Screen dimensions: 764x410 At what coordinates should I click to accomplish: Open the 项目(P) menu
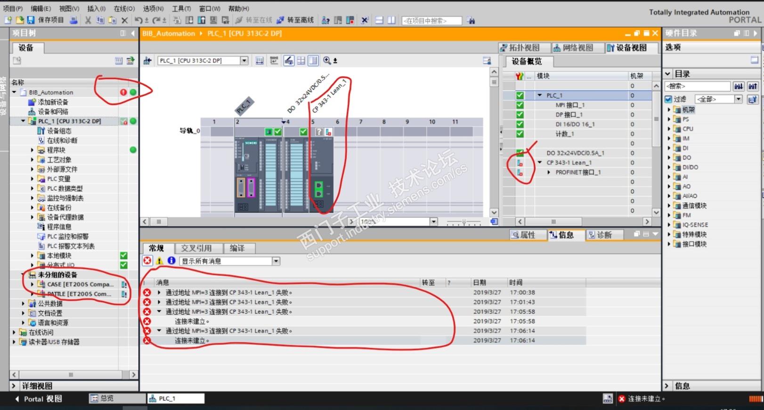(13, 8)
